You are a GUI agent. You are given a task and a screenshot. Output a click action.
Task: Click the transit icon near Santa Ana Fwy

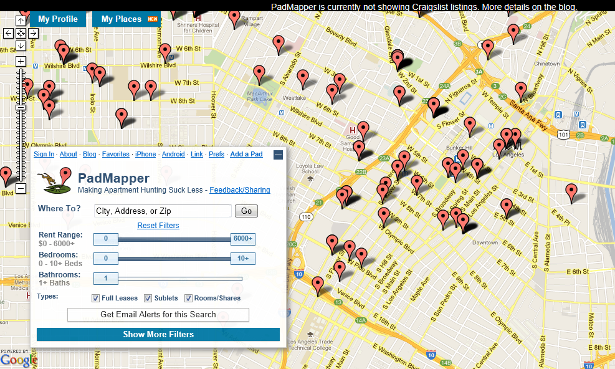(x=558, y=115)
